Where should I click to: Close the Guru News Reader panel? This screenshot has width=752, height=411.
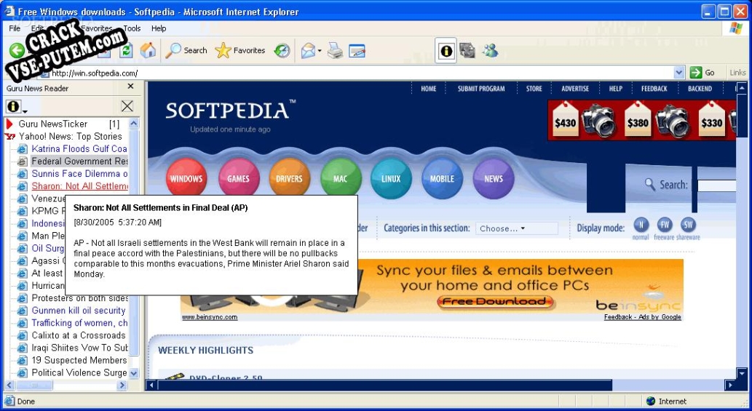coord(130,87)
